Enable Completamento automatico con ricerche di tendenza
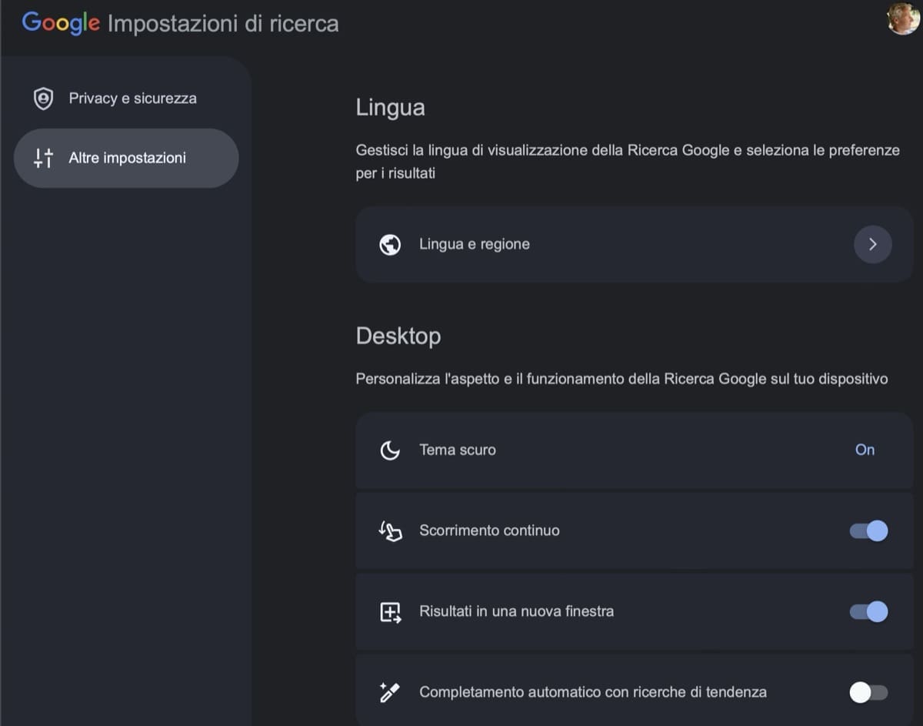 tap(868, 692)
